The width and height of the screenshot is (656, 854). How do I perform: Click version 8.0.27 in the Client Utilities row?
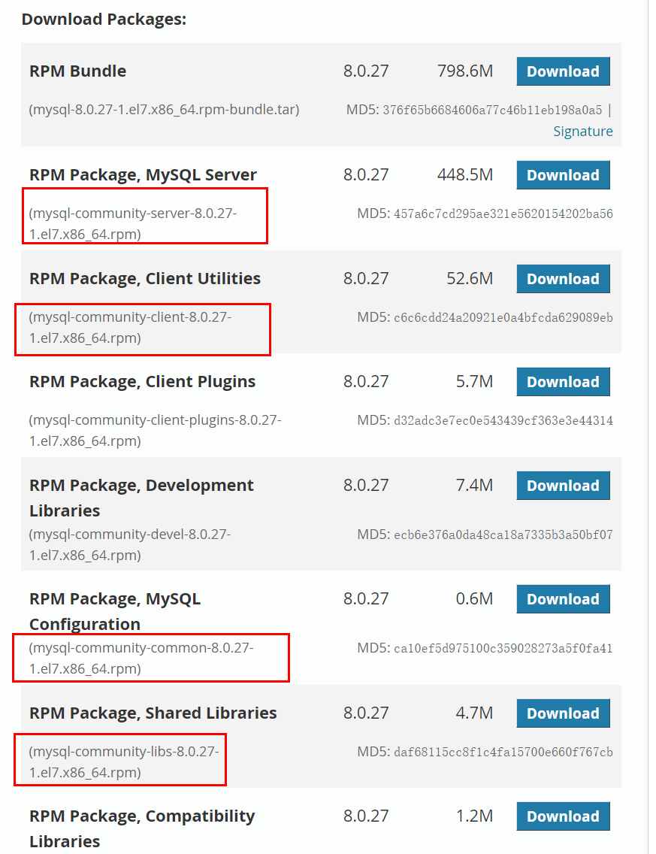tap(366, 278)
